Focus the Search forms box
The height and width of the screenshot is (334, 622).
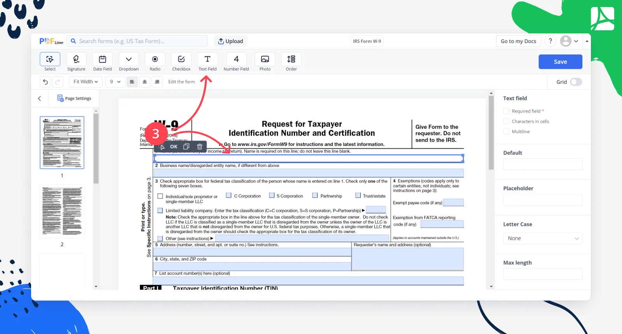137,41
